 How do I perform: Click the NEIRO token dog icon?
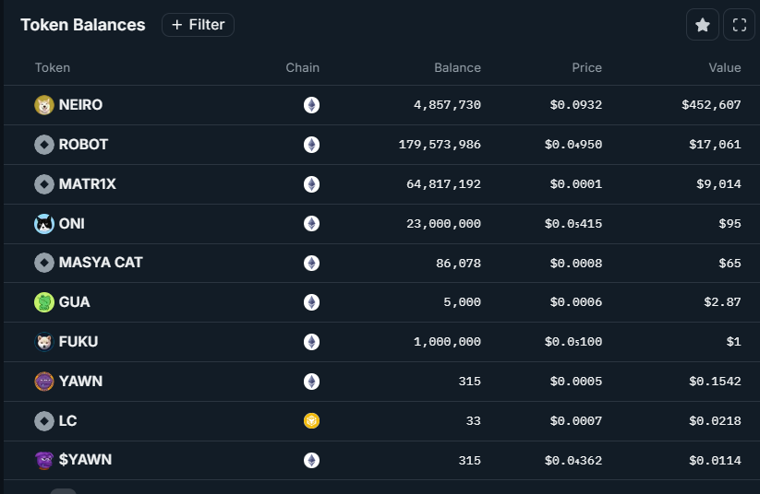(44, 105)
